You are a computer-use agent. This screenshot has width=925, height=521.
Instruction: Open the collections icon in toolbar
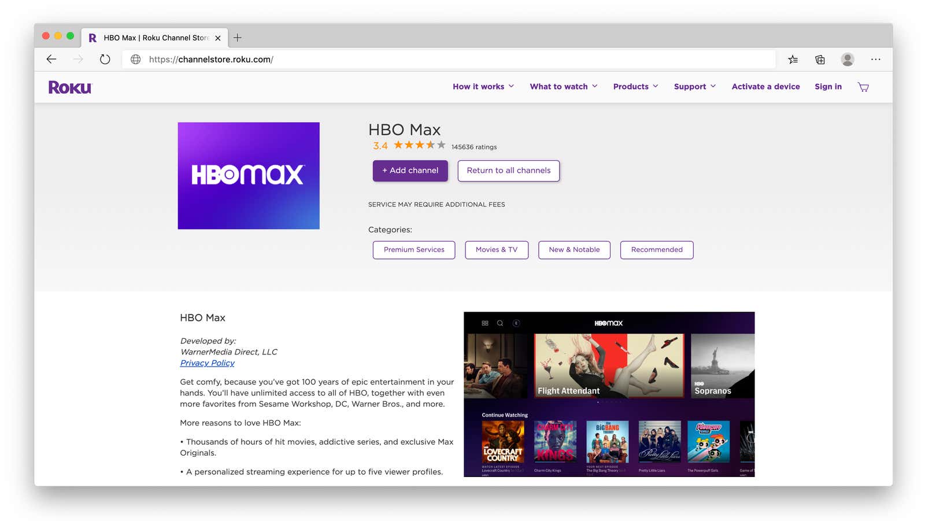point(820,59)
